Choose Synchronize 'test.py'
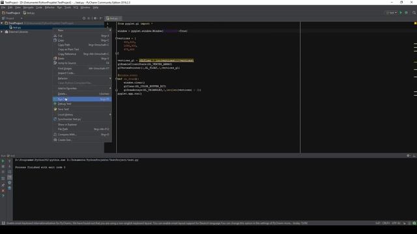Screen dimensions: 417x234 pos(82,119)
